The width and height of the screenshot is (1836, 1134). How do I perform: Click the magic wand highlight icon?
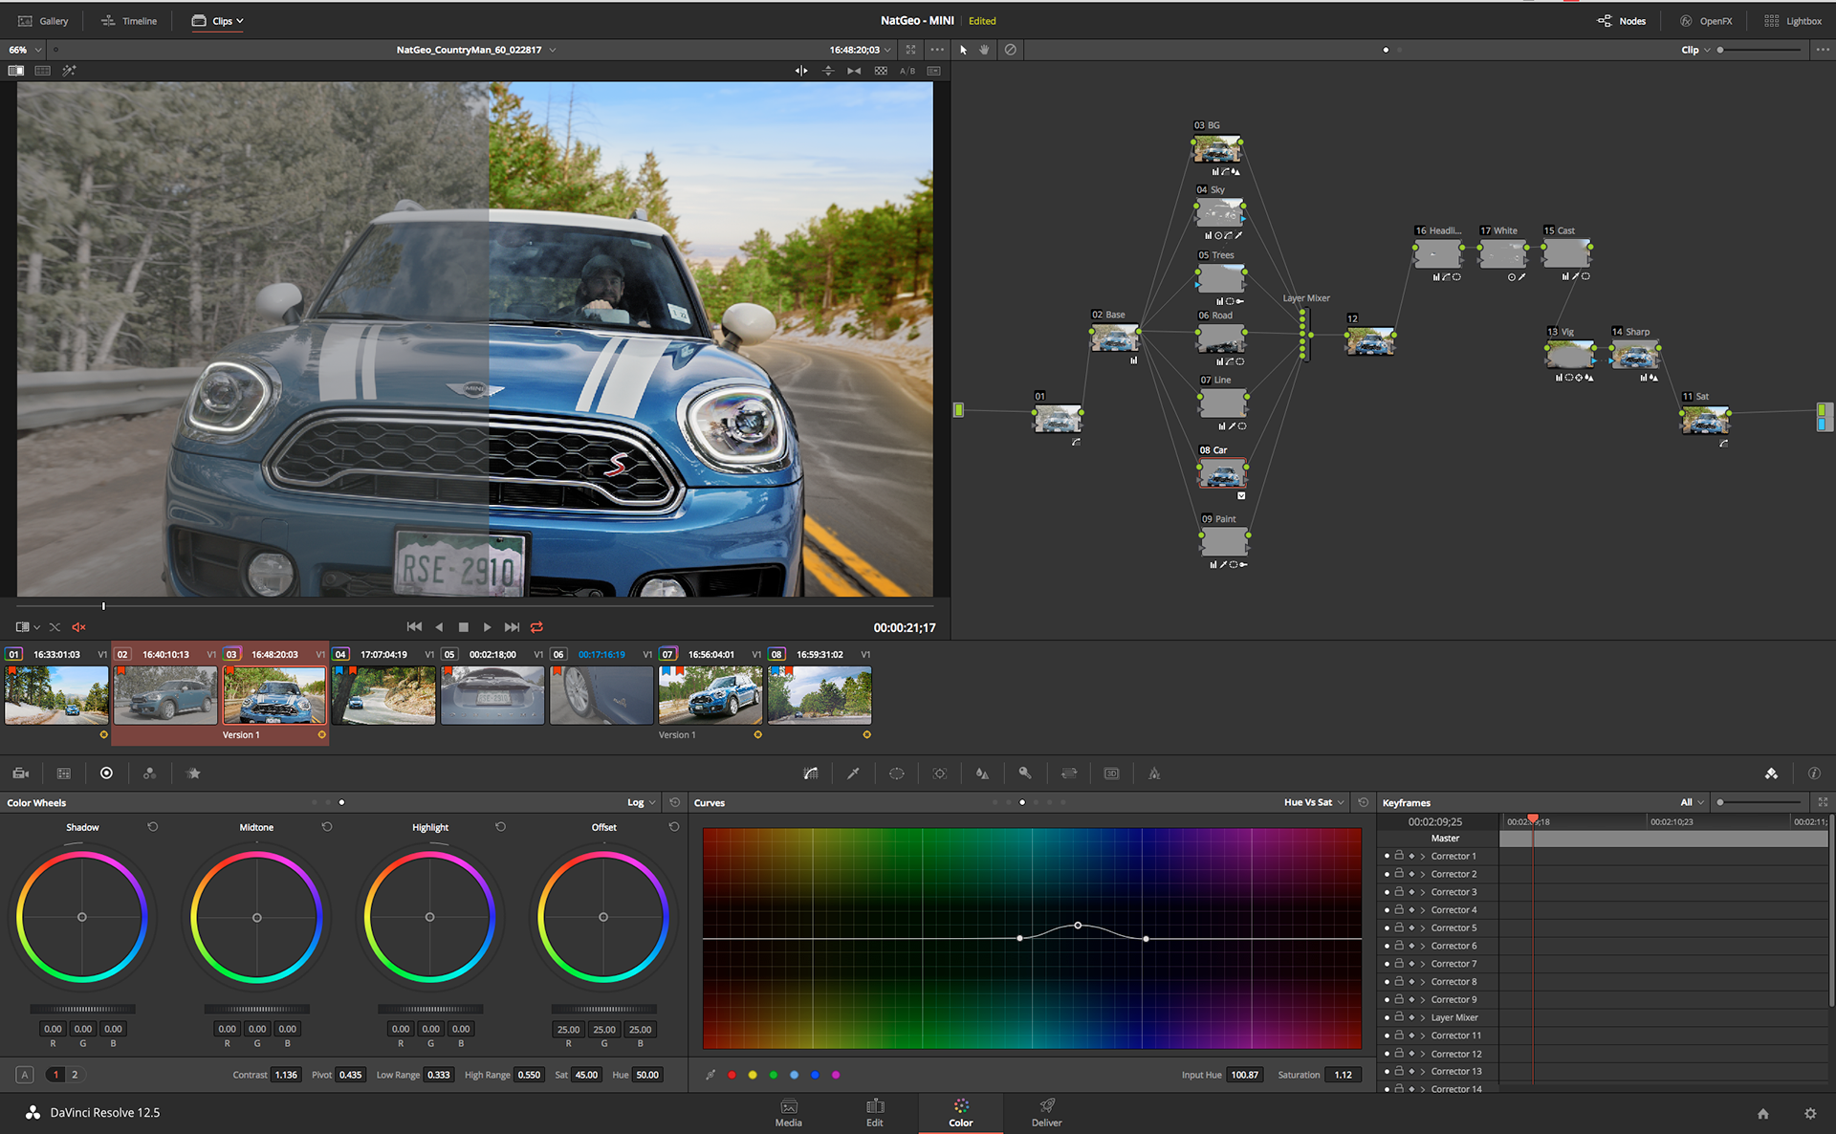[69, 71]
